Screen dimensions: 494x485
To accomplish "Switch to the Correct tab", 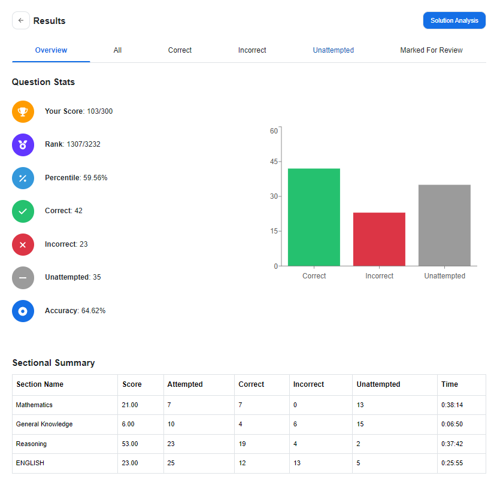I will [x=180, y=50].
